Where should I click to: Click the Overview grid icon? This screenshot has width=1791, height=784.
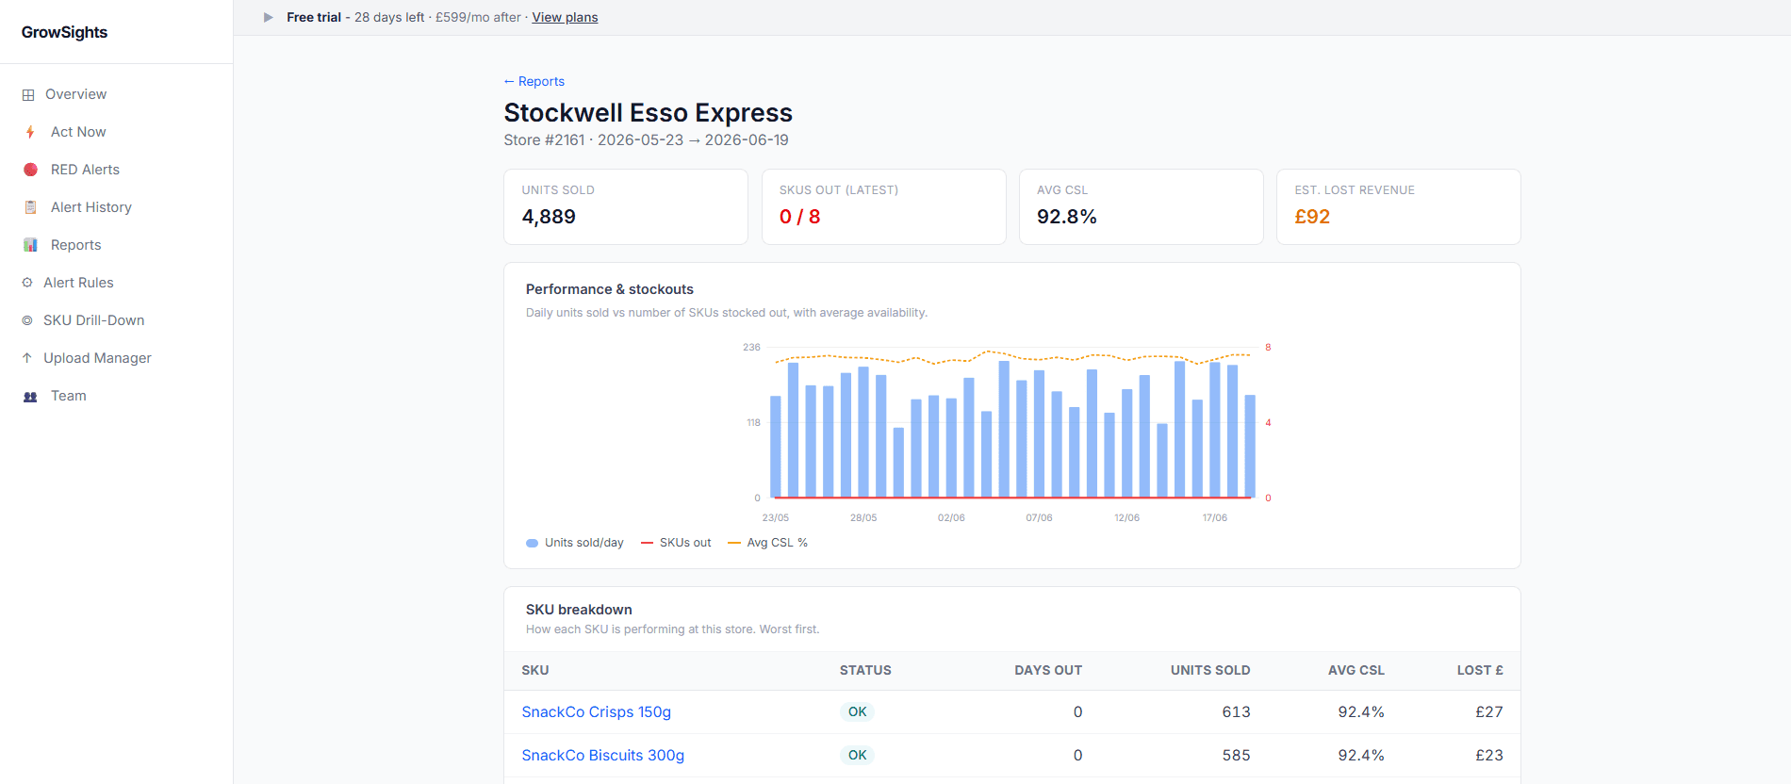pyautogui.click(x=28, y=94)
